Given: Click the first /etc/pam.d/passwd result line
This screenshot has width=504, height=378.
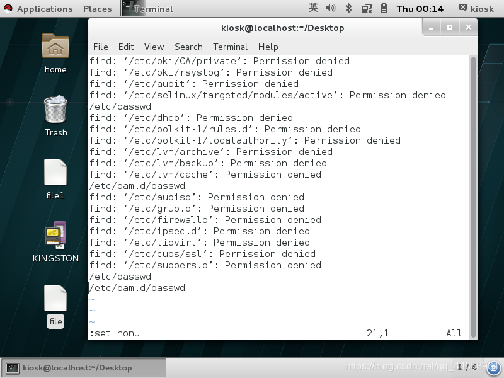Looking at the screenshot, I should [x=137, y=186].
